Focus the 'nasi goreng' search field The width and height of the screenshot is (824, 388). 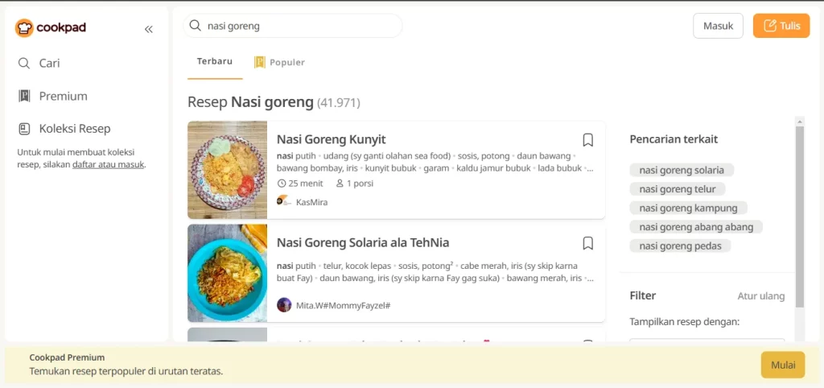point(293,26)
